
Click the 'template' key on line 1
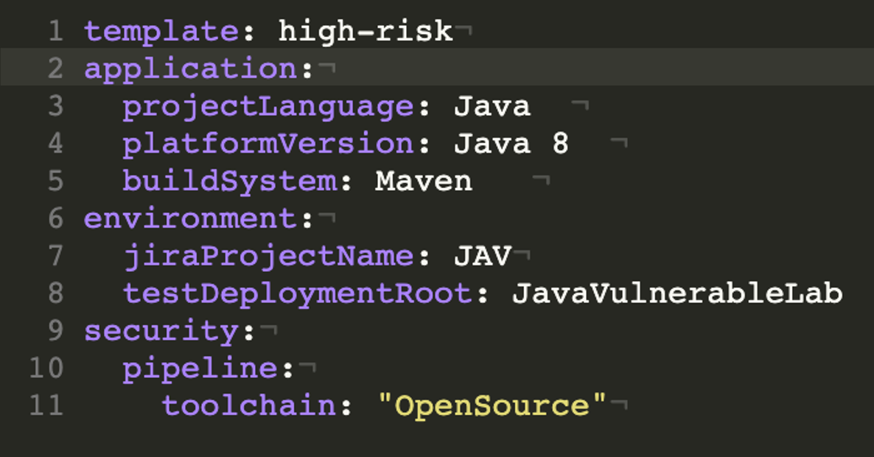[161, 32]
